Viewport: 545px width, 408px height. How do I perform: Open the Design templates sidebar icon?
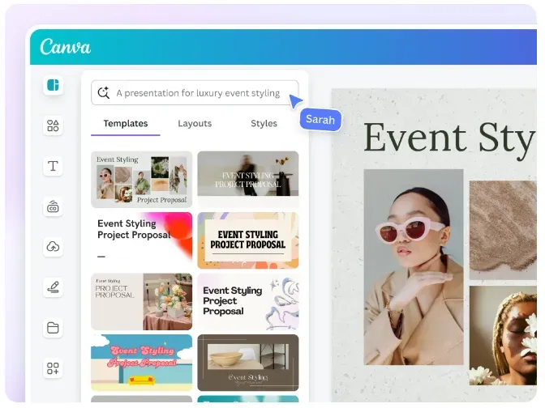point(53,85)
